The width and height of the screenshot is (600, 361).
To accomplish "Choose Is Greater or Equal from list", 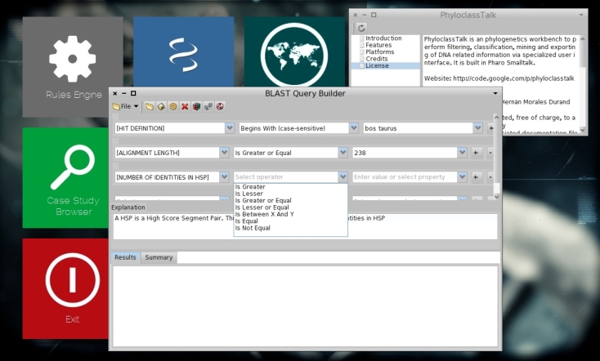I will tap(263, 200).
